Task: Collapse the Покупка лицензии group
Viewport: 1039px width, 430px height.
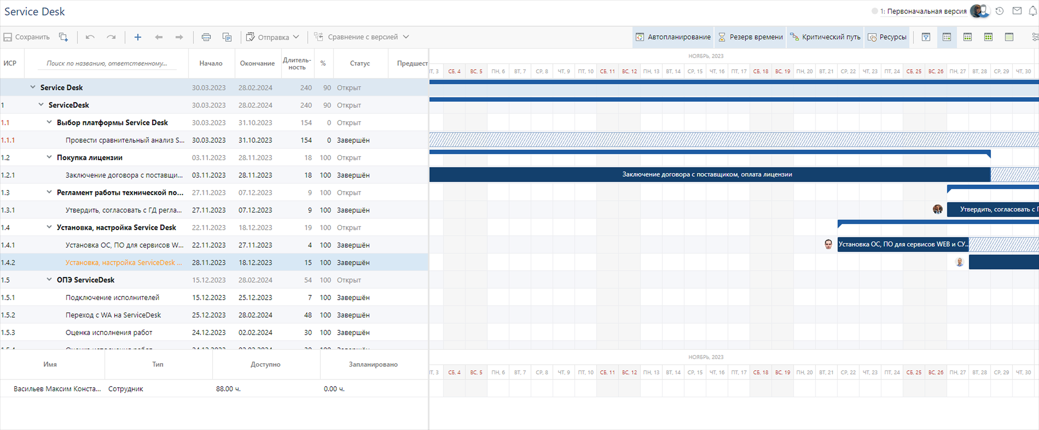Action: 49,157
